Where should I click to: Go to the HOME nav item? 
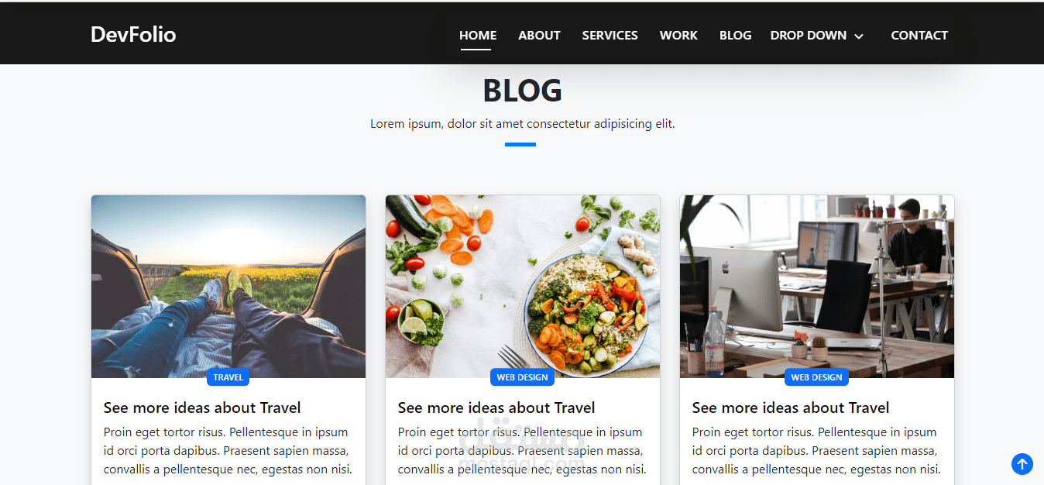478,35
